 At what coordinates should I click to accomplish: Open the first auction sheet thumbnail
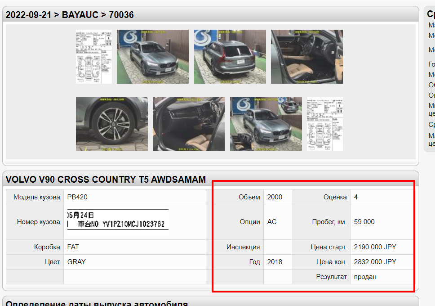[94, 57]
